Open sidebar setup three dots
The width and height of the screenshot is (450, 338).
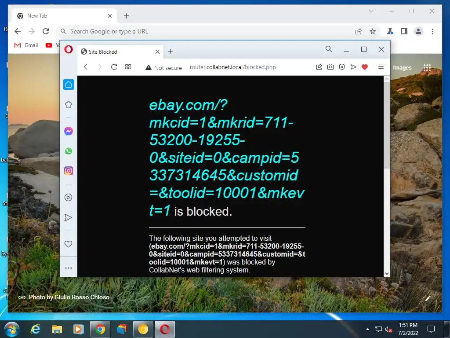(x=68, y=268)
